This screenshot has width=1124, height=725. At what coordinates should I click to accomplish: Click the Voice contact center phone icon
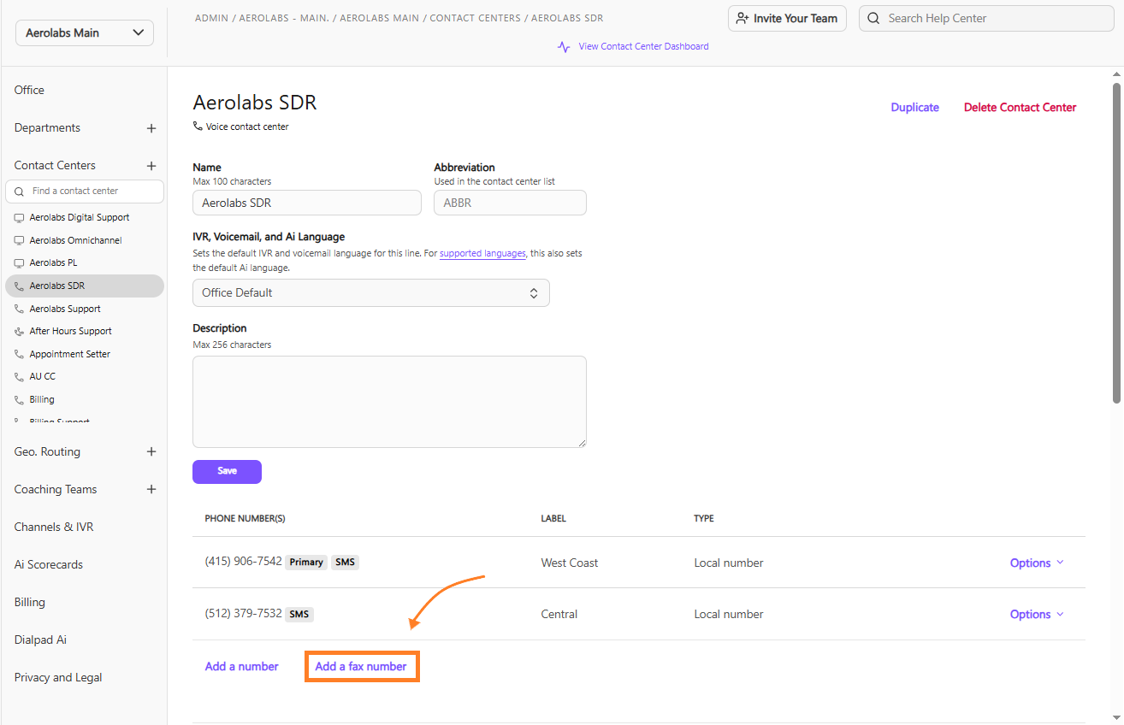tap(198, 127)
